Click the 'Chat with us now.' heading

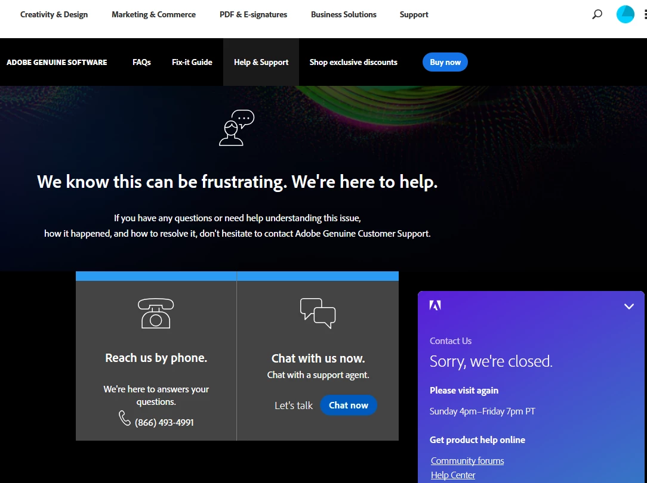318,358
